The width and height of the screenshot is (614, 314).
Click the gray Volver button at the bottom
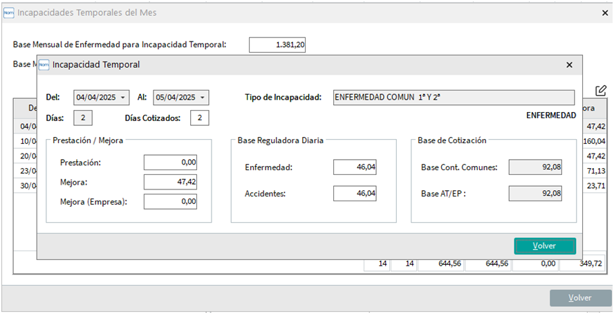pos(579,298)
